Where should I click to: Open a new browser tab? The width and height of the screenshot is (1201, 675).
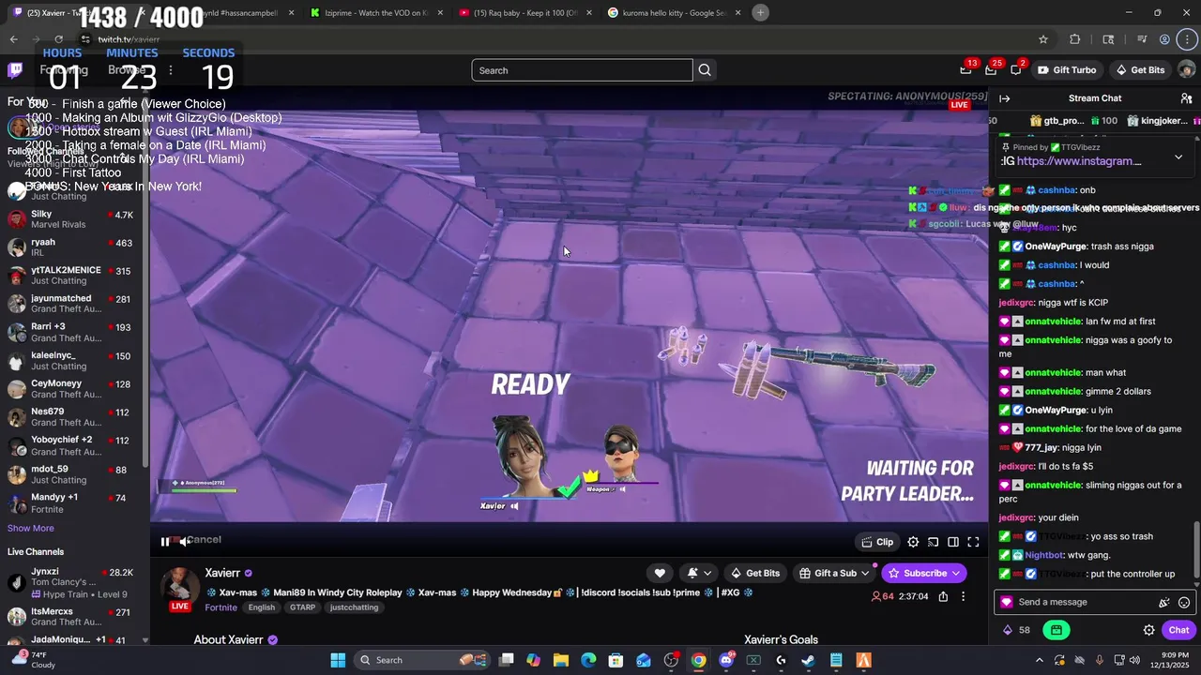pyautogui.click(x=760, y=12)
